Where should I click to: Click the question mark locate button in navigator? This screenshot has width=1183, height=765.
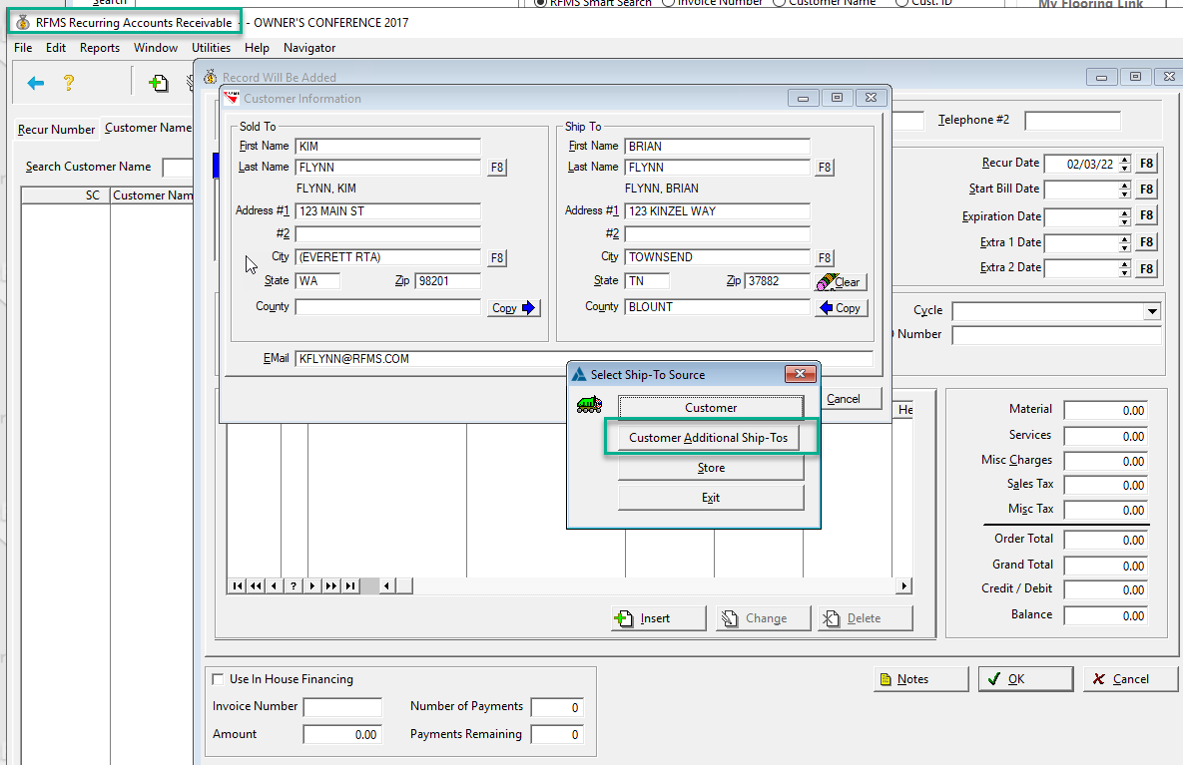click(x=294, y=585)
